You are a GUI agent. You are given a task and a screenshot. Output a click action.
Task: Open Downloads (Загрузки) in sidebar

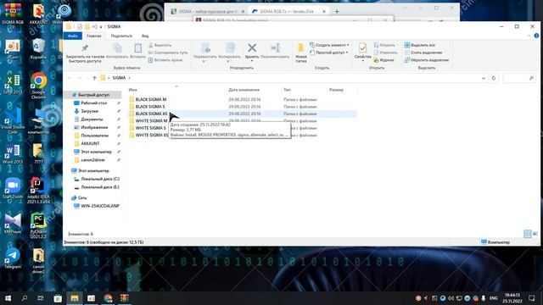89,111
